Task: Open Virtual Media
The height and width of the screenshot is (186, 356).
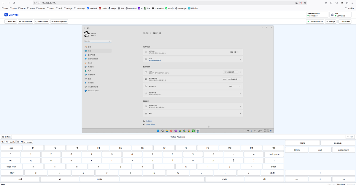Action: (x=26, y=22)
